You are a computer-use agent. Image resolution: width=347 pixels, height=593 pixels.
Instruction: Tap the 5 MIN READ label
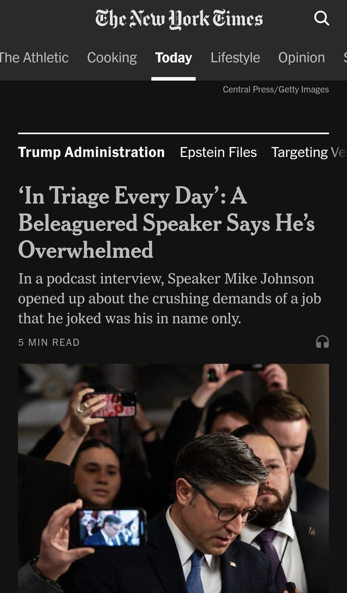pyautogui.click(x=49, y=342)
